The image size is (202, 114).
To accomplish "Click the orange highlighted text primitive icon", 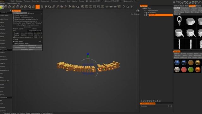I will [38, 7].
